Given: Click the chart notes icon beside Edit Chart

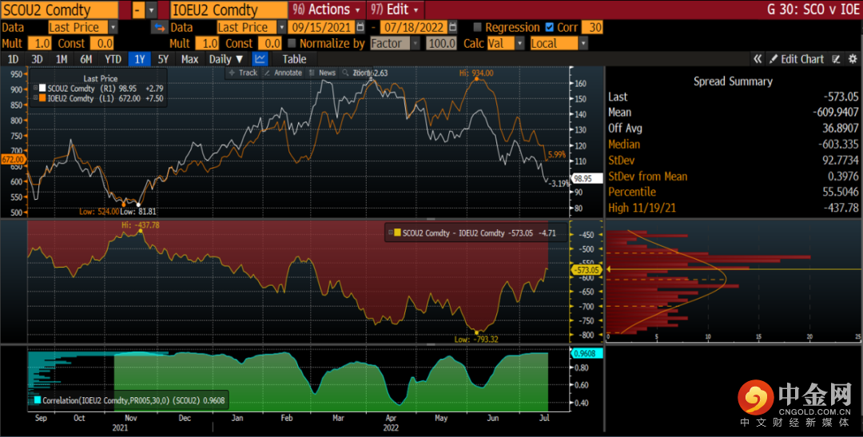Looking at the screenshot, I should click(836, 59).
